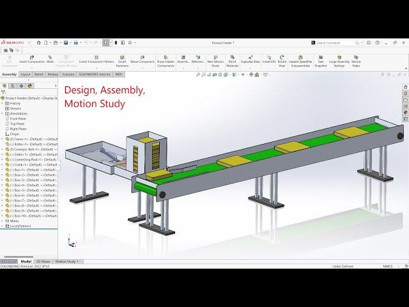The image size is (409, 307).
Task: Switch to 3D Views bottom tab
Action: (x=43, y=262)
